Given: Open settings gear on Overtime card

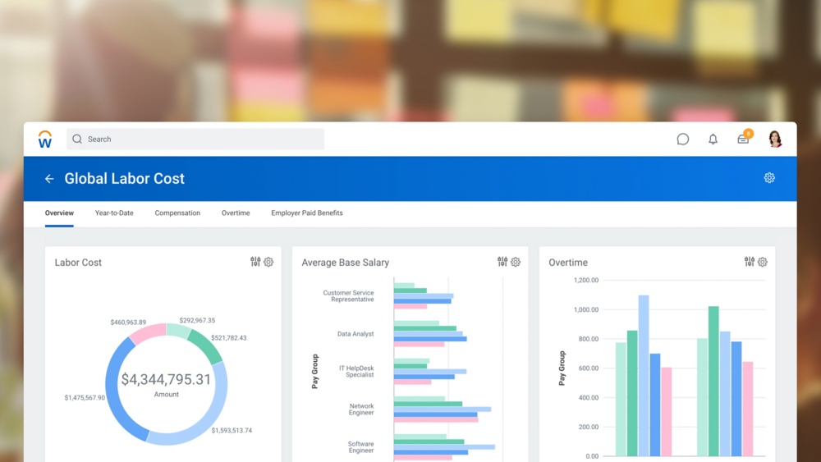Looking at the screenshot, I should point(763,262).
